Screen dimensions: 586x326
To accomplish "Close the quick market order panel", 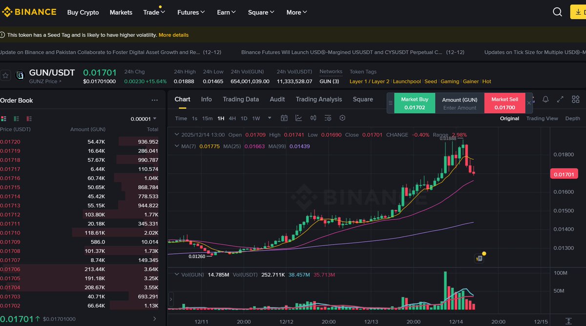I will [x=529, y=103].
